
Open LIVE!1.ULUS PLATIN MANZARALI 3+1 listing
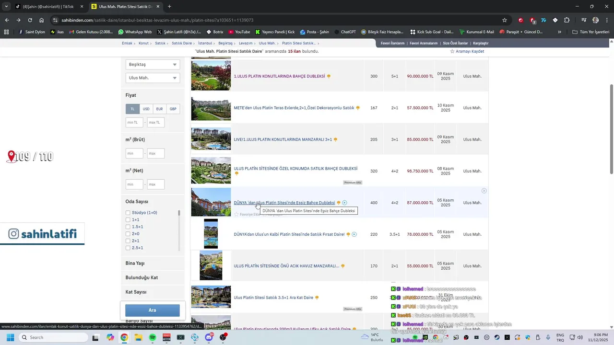click(283, 139)
